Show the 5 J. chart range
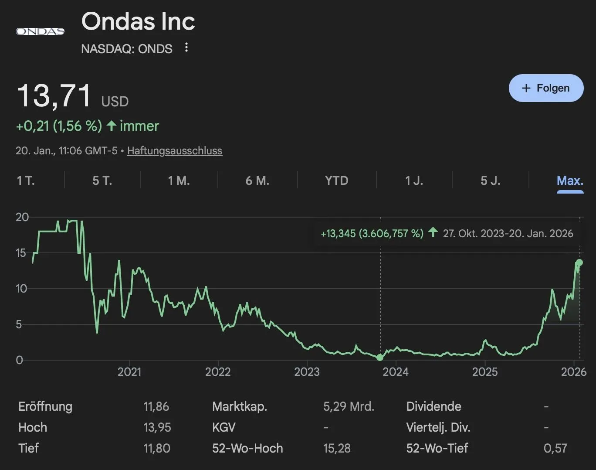Viewport: 596px width, 470px height. tap(491, 181)
